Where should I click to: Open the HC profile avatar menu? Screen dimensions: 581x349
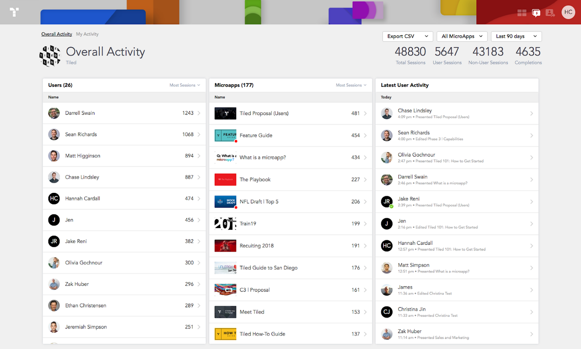[568, 12]
